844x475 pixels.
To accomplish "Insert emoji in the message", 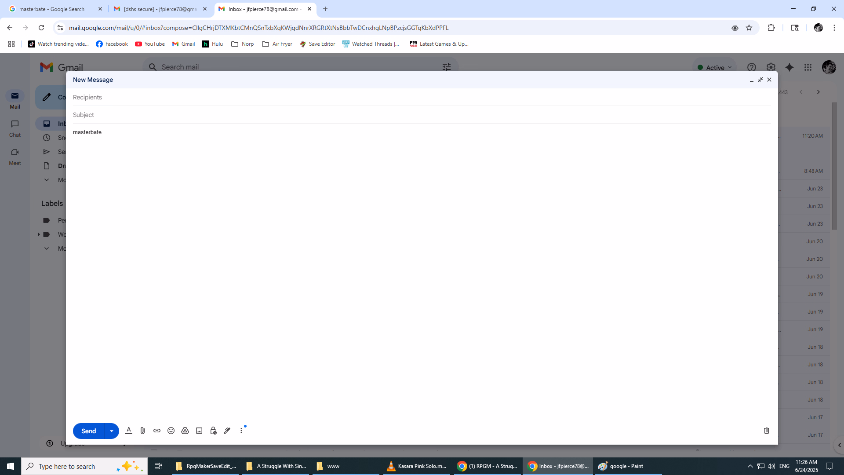I will [171, 431].
